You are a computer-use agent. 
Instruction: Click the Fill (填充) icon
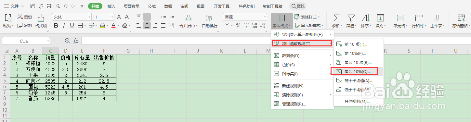380,18
